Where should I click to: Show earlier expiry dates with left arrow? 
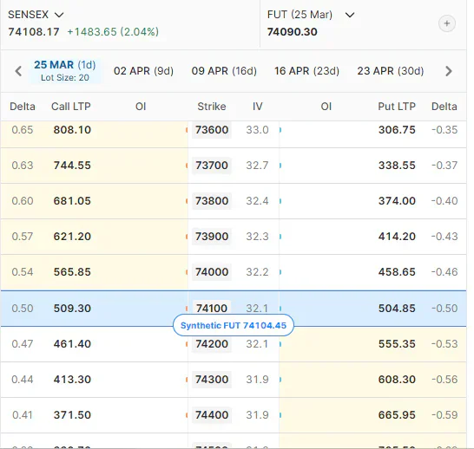pyautogui.click(x=18, y=71)
